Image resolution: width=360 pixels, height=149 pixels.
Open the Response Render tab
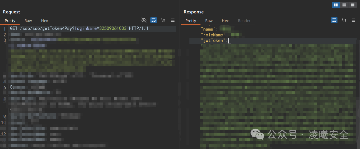pyautogui.click(x=244, y=21)
